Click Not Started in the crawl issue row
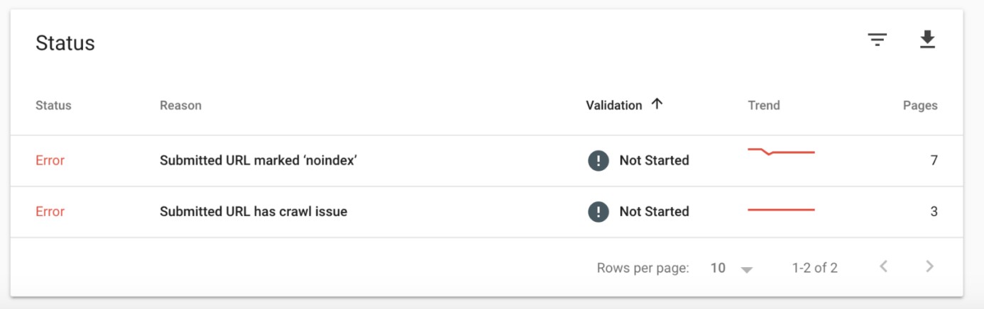Image resolution: width=984 pixels, height=309 pixels. tap(654, 212)
